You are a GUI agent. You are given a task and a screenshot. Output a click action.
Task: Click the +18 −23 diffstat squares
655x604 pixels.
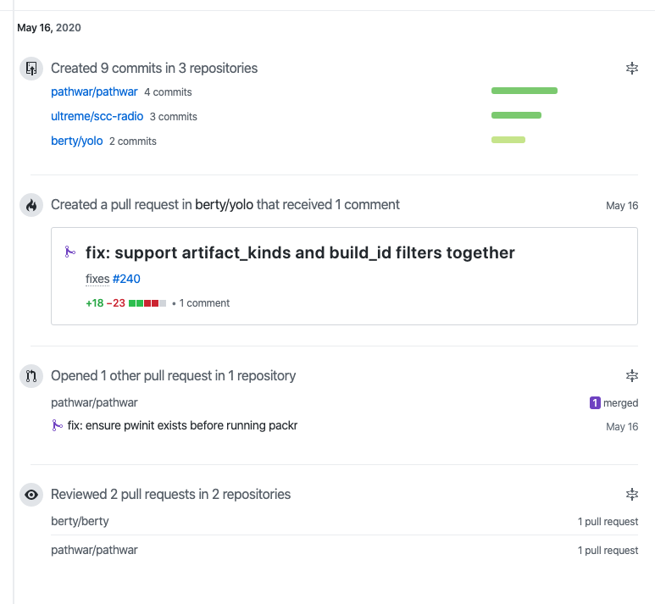click(147, 302)
